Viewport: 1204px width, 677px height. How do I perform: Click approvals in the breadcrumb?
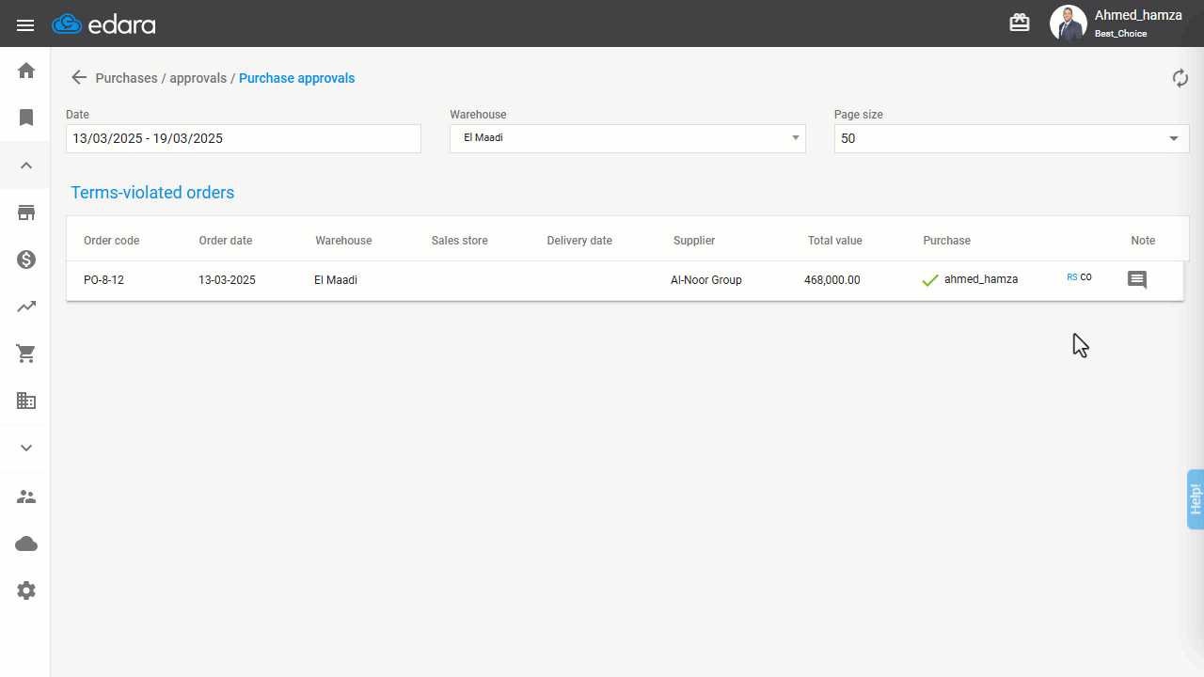click(x=198, y=78)
